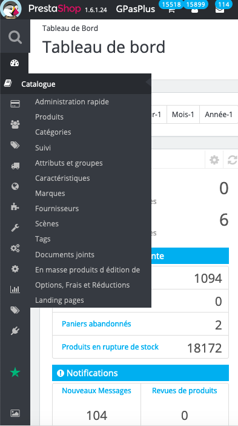This screenshot has width=238, height=426.
Task: Open the customers group icon
Action: pos(15,124)
